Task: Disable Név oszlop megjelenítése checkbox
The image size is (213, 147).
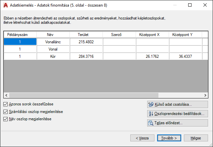Action: click(5, 119)
